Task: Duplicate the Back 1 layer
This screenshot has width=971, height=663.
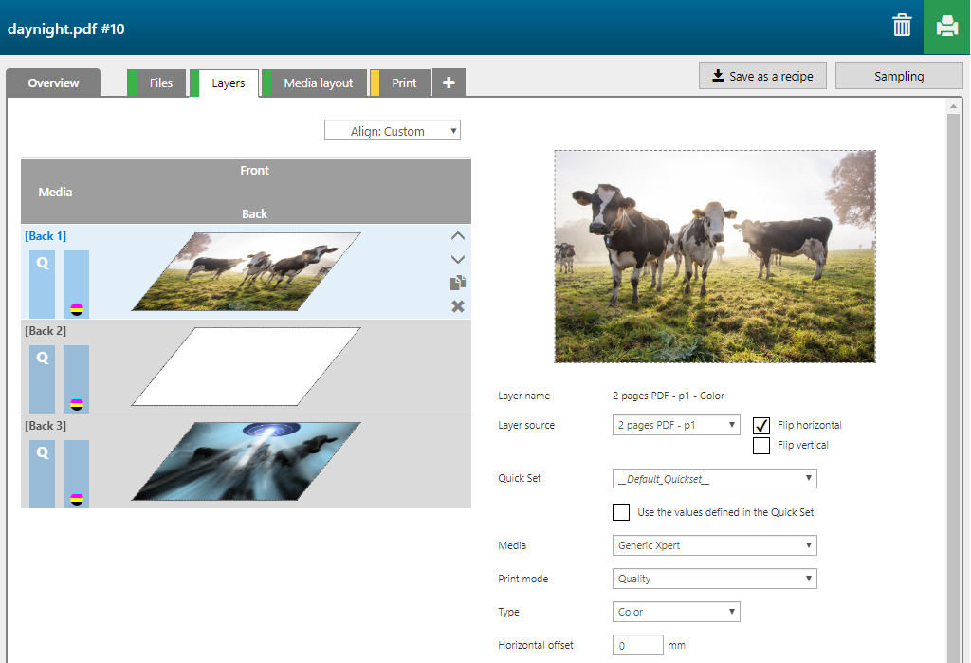Action: [458, 283]
